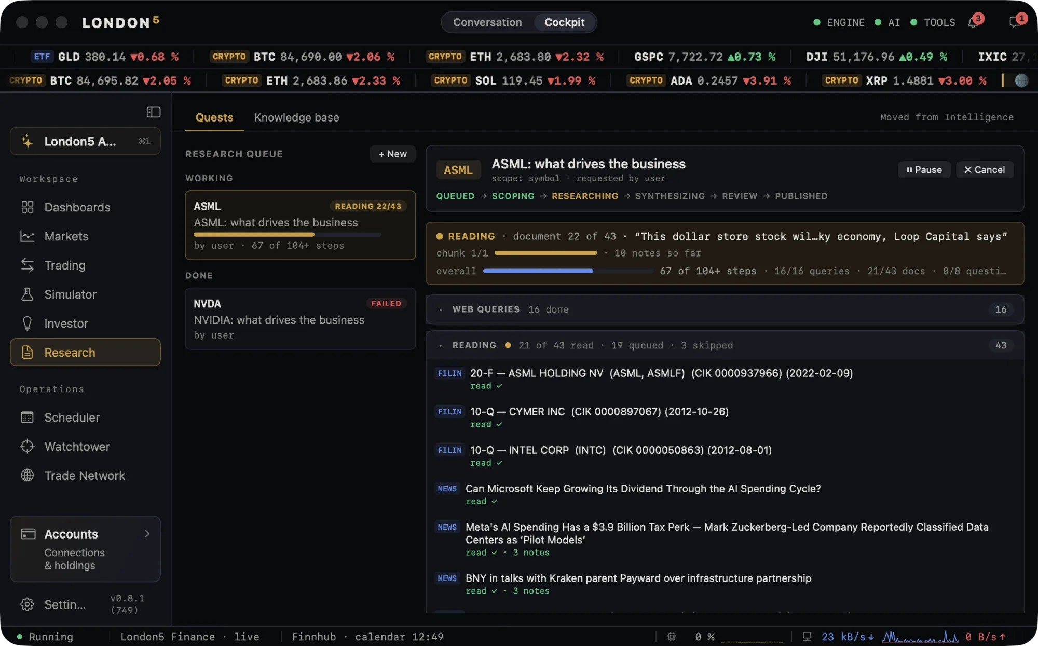
Task: Click the SOL crypto ticker
Action: click(x=514, y=80)
